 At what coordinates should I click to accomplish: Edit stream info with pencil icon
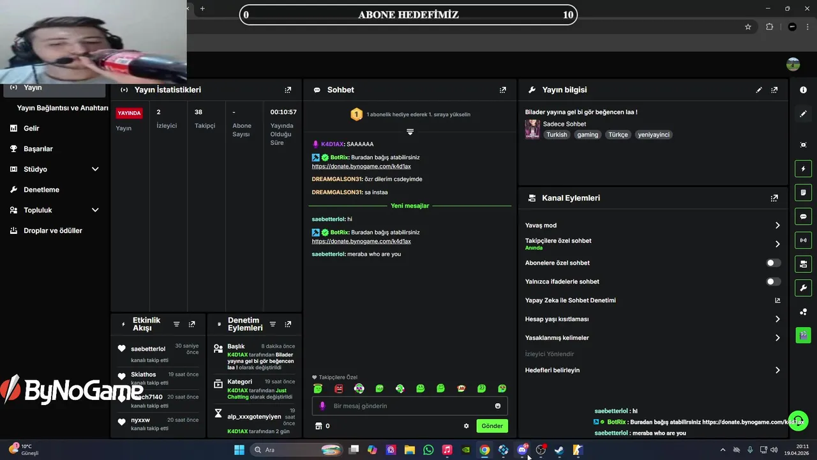759,90
